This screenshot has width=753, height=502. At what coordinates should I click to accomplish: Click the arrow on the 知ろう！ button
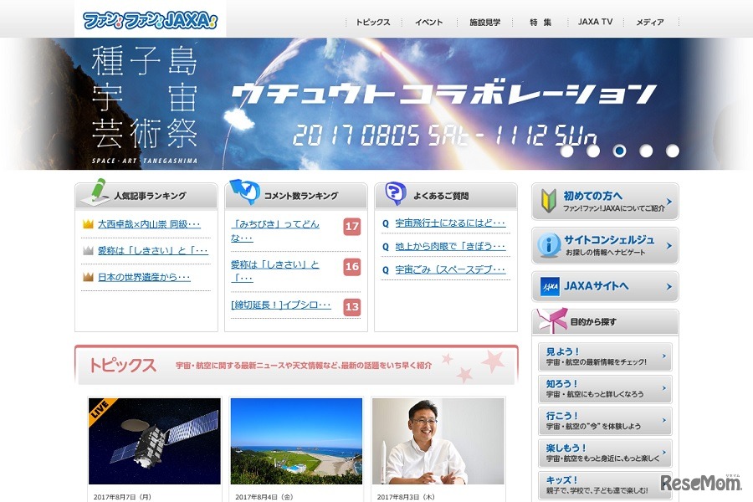tap(664, 388)
